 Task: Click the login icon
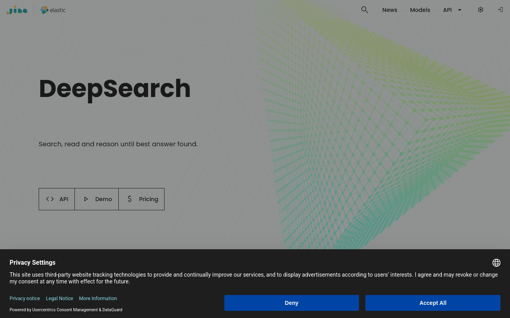[500, 10]
